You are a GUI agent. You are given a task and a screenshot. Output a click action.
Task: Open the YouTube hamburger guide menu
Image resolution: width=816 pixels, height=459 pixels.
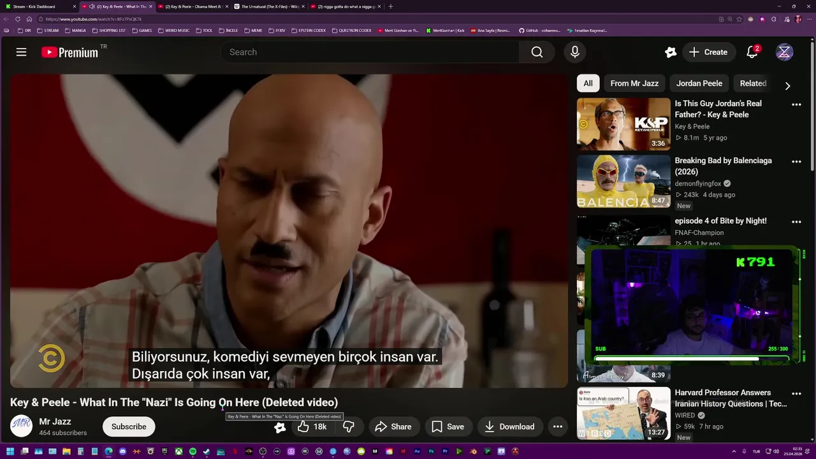[x=21, y=52]
